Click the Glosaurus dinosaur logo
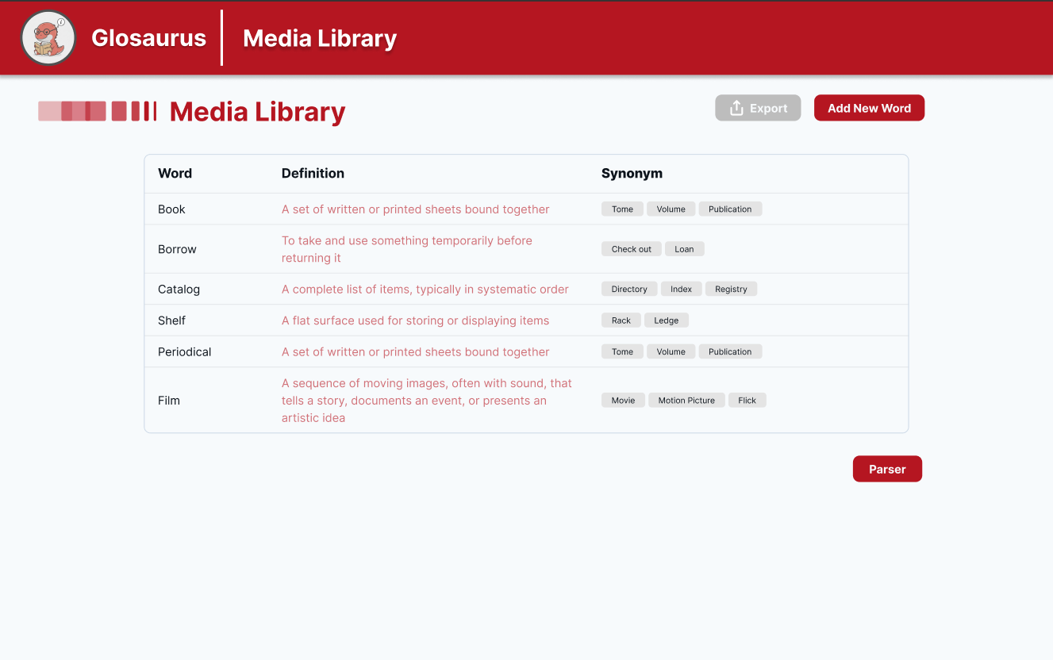 coord(48,38)
